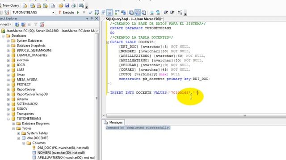Image resolution: width=286 pixels, height=160 pixels.
Task: Close the Object Explorer panel
Action: click(97, 18)
